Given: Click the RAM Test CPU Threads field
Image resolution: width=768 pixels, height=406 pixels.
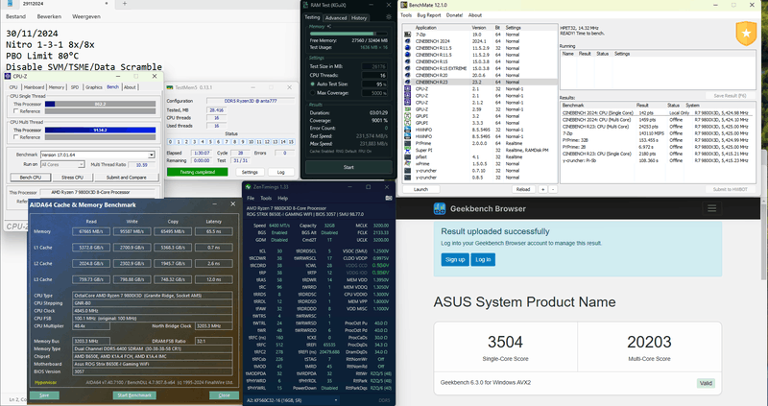Looking at the screenshot, I should 374,76.
